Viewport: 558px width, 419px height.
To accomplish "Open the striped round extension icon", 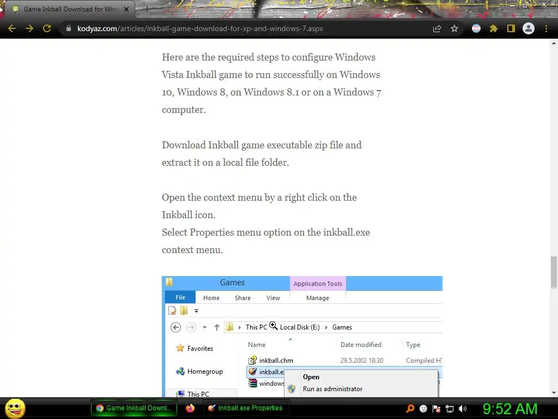I will click(476, 28).
